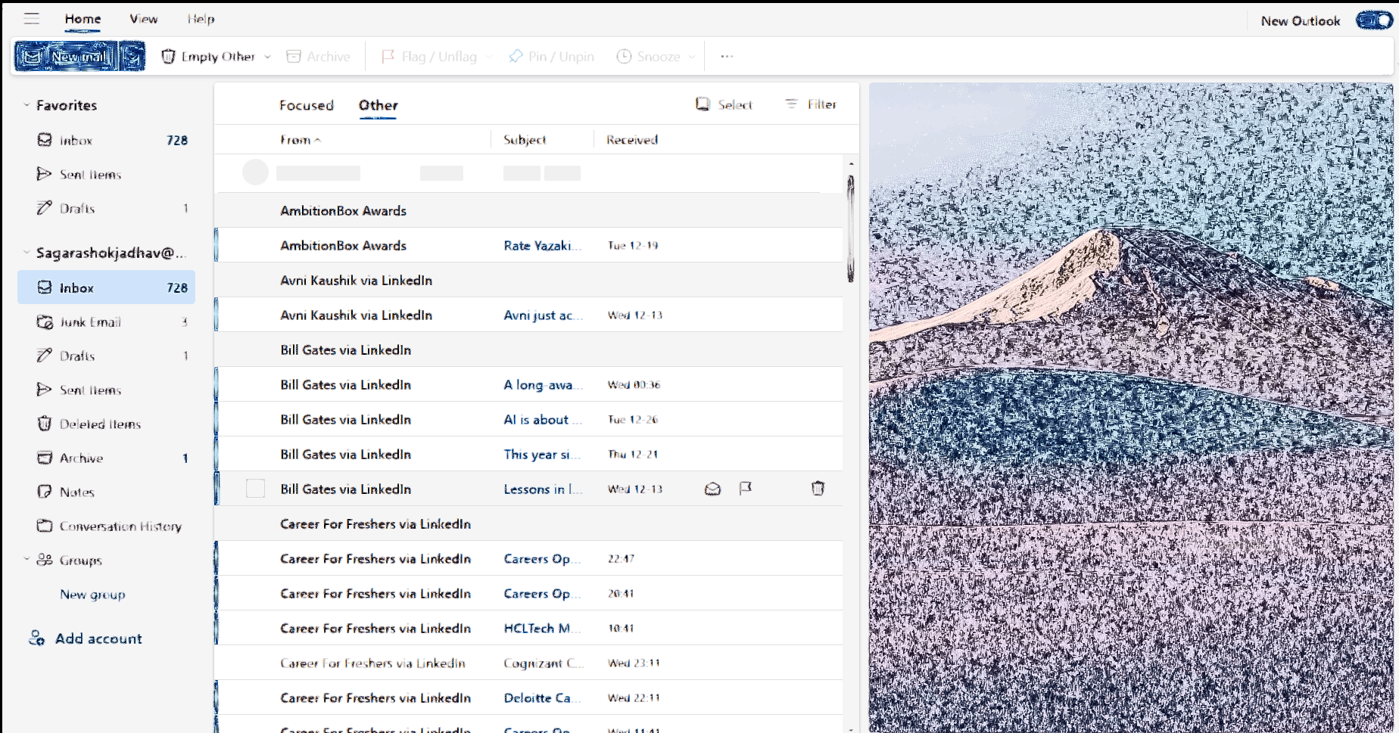The image size is (1399, 733).
Task: Open the Help ribbon tab
Action: [201, 19]
